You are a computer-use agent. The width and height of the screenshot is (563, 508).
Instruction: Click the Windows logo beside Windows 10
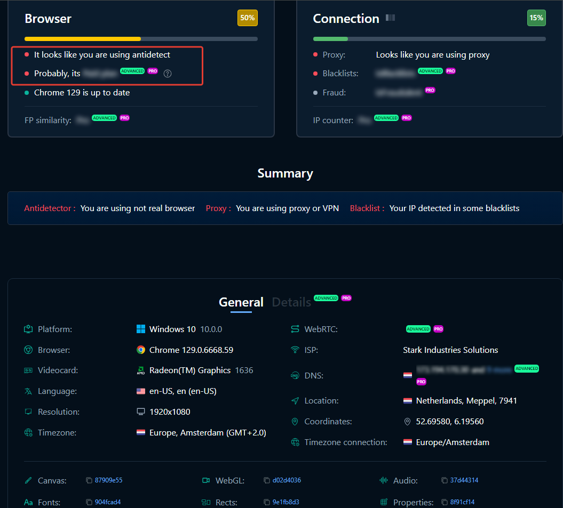[x=141, y=329]
